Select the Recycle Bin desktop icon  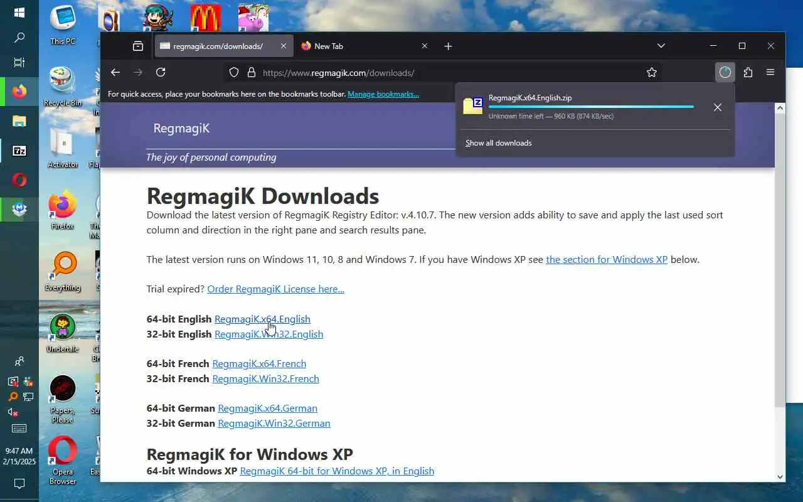click(63, 86)
